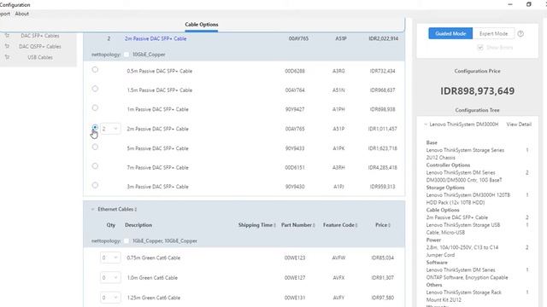547x307 pixels.
Task: Sort by Part Number column header
Action: pyautogui.click(x=298, y=225)
